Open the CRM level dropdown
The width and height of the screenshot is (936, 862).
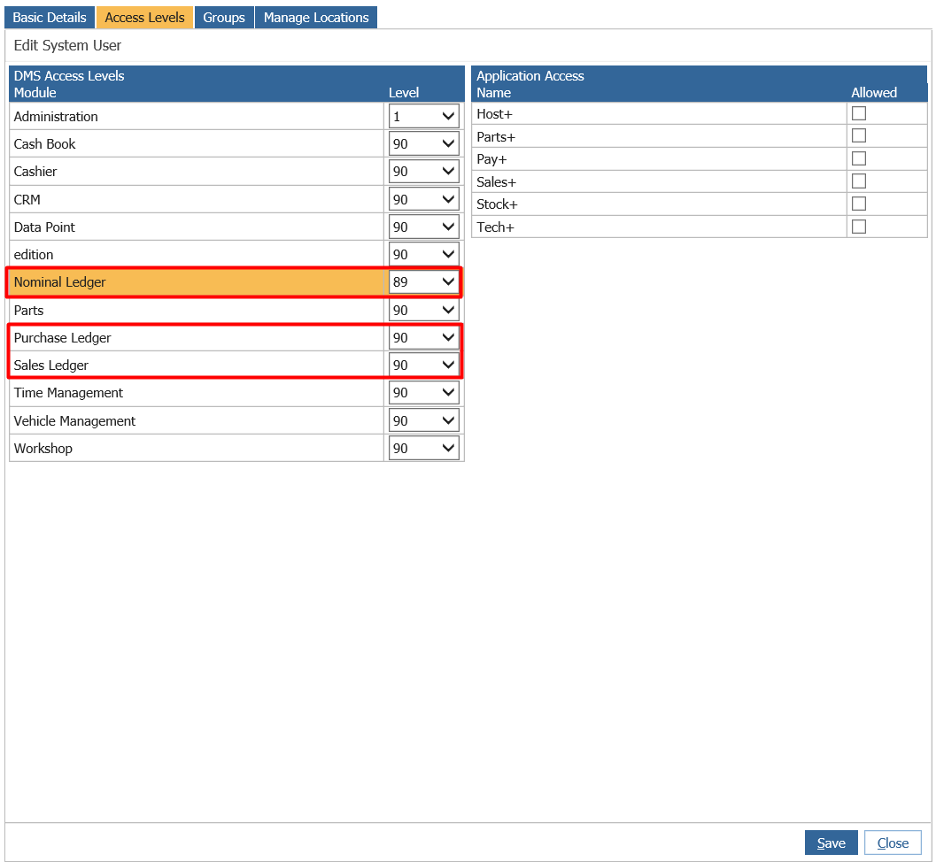[x=424, y=200]
